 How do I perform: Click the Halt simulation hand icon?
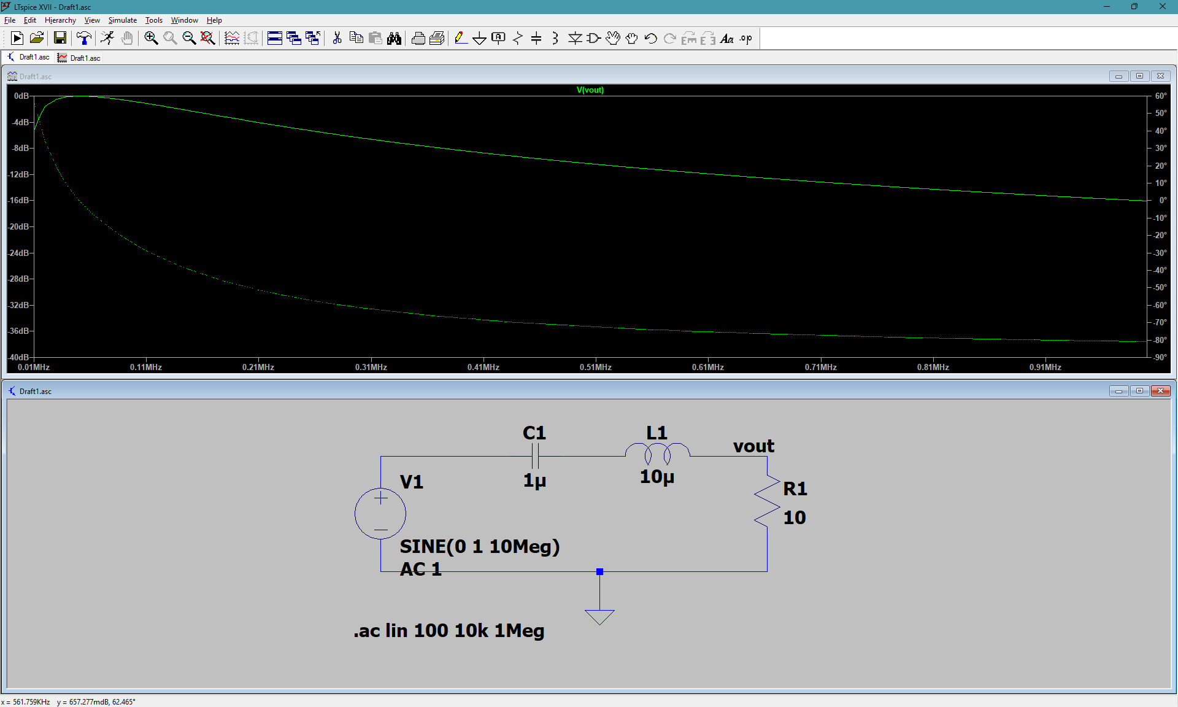point(127,38)
